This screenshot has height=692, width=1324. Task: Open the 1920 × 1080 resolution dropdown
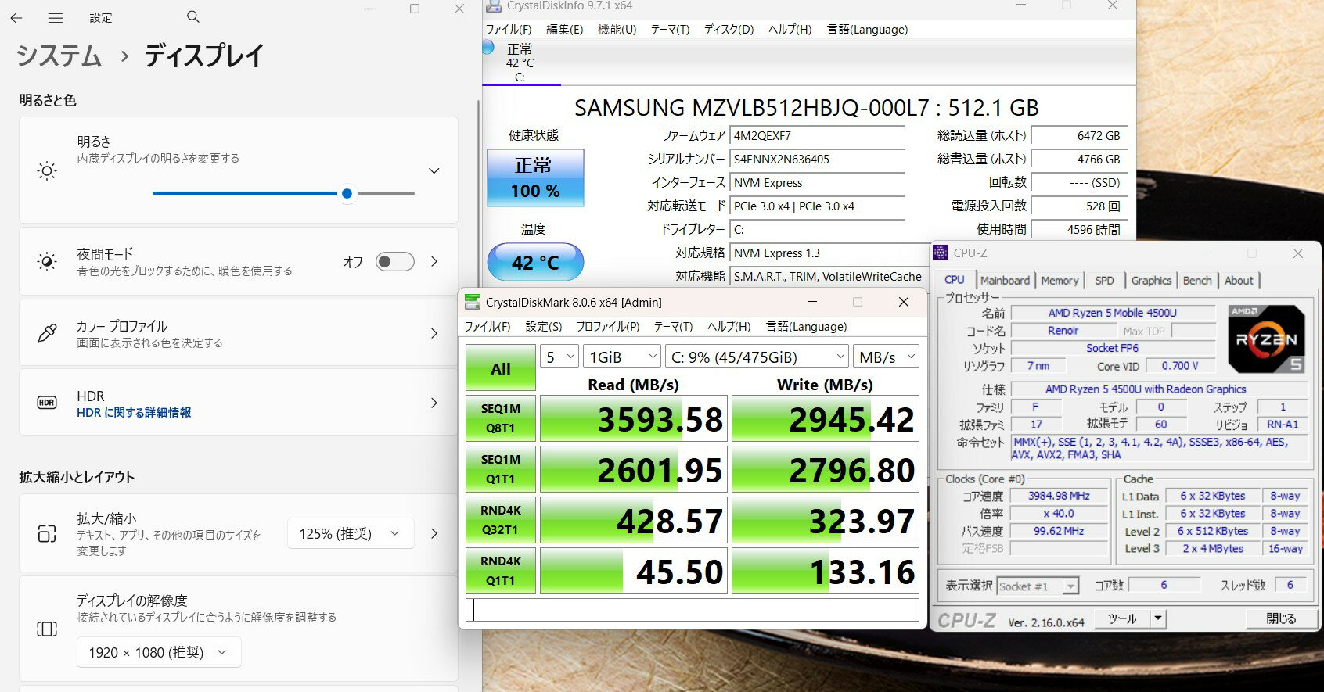click(x=159, y=652)
